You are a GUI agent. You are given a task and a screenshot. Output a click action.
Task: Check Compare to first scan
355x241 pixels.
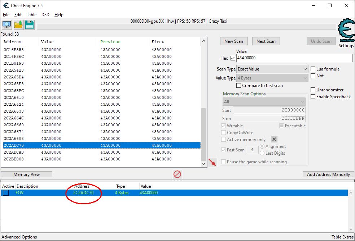click(x=238, y=86)
